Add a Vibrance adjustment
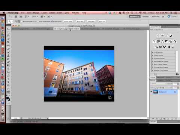Screen dimensions: 180x135 tap(154, 41)
